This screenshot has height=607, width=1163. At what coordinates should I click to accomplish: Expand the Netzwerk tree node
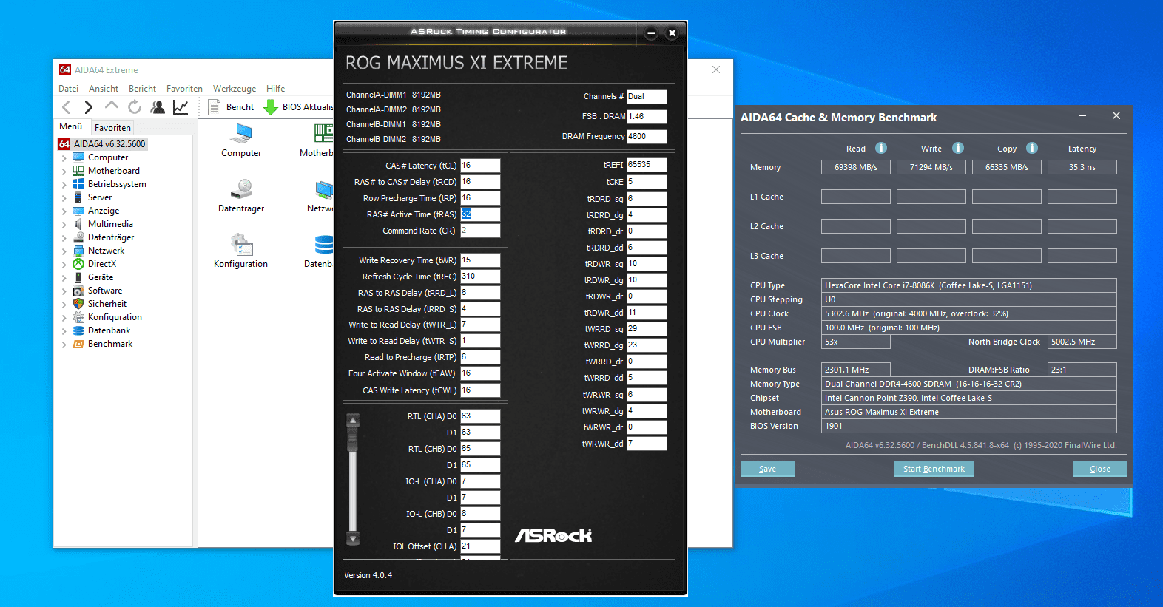tap(64, 251)
